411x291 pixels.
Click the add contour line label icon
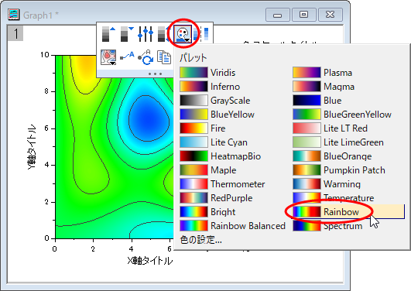[127, 56]
